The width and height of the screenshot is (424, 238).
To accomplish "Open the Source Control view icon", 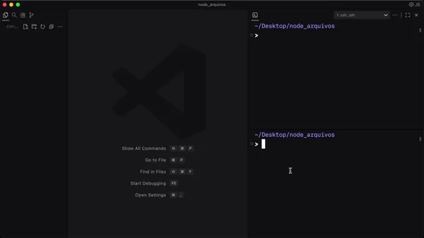I will click(x=31, y=15).
